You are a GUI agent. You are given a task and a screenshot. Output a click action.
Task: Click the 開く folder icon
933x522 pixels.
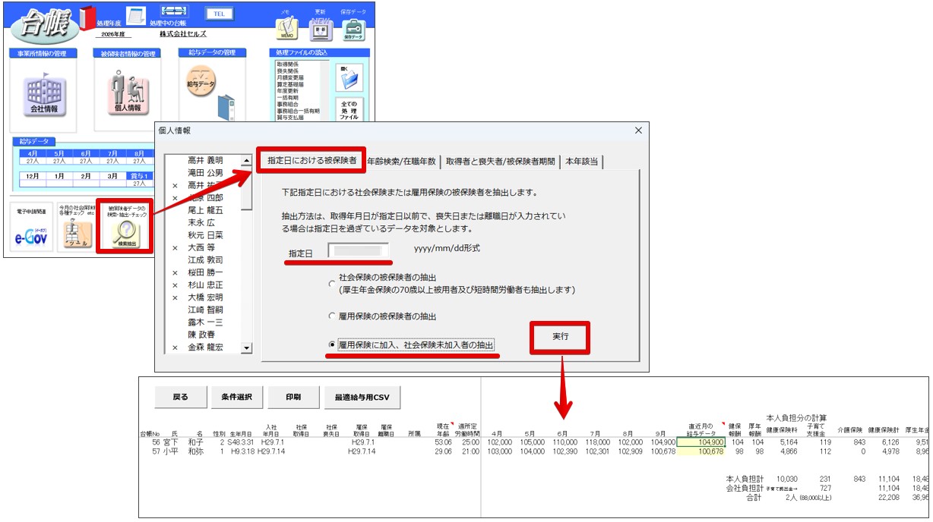pos(350,77)
